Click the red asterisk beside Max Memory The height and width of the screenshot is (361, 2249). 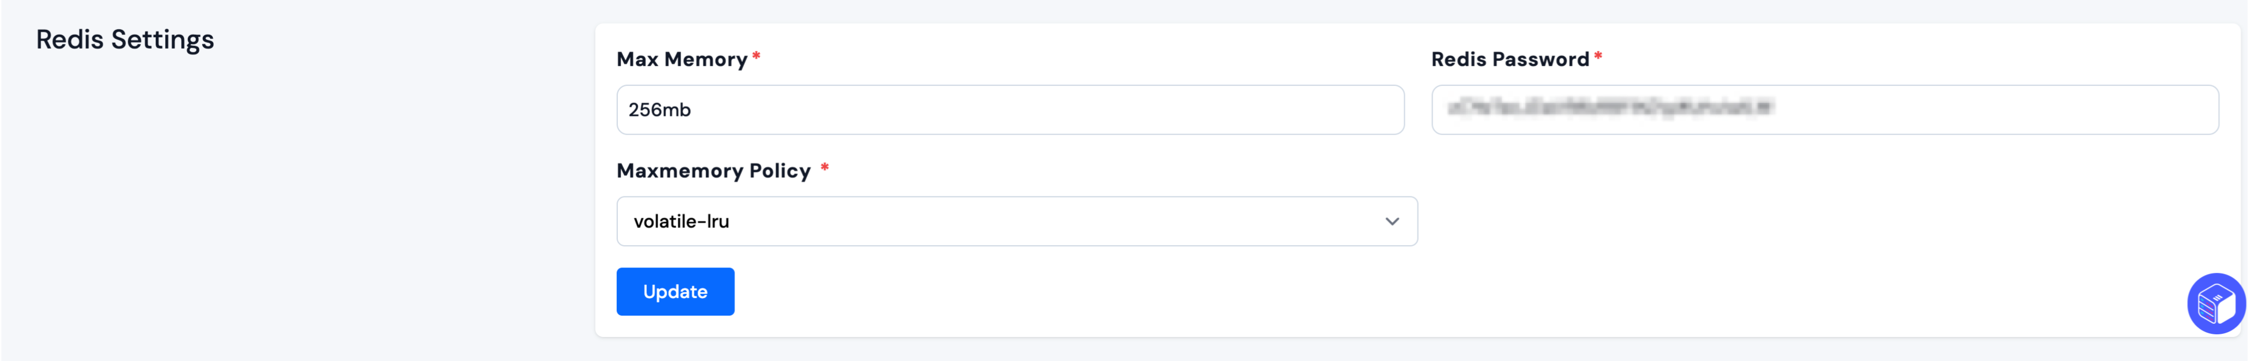click(x=756, y=57)
